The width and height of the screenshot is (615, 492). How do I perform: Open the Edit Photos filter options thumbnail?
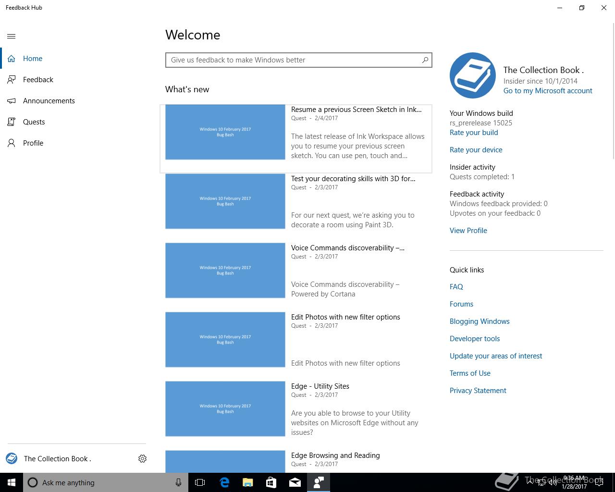click(x=225, y=340)
